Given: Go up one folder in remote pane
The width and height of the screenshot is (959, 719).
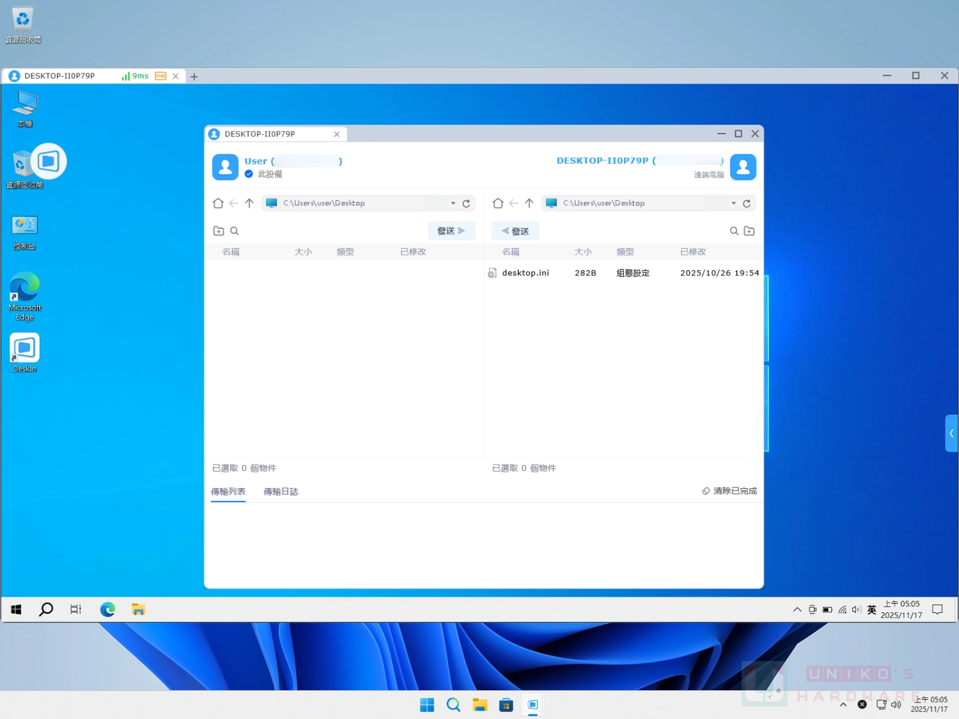Looking at the screenshot, I should tap(529, 203).
